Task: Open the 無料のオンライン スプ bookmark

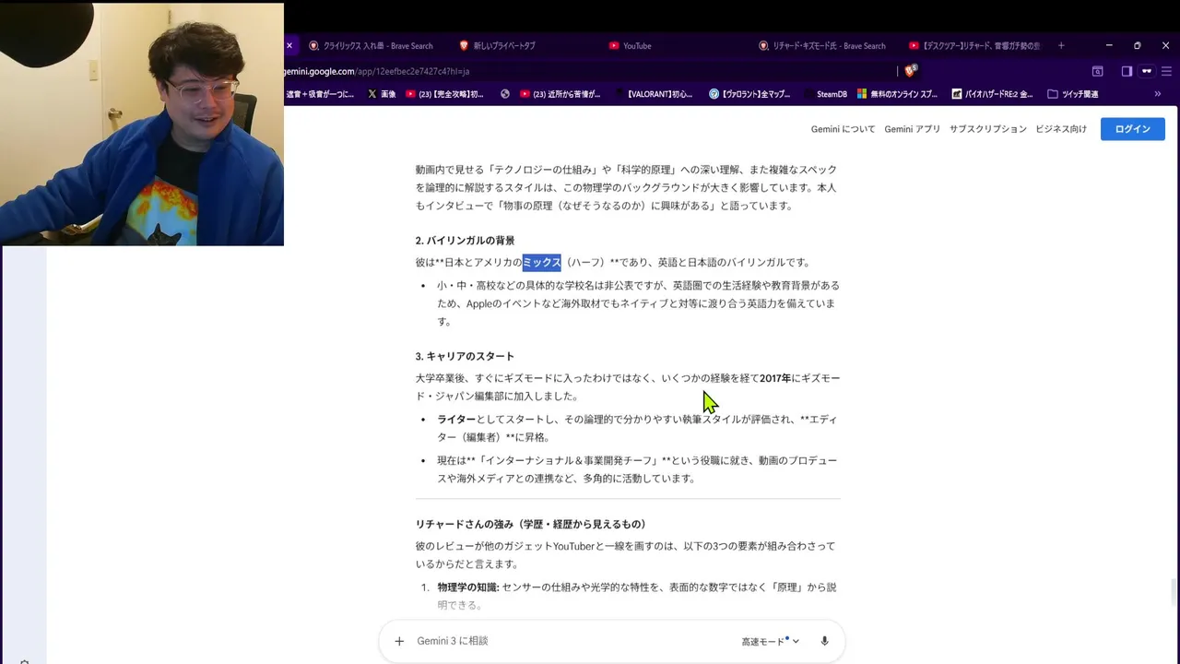Action: (x=898, y=94)
